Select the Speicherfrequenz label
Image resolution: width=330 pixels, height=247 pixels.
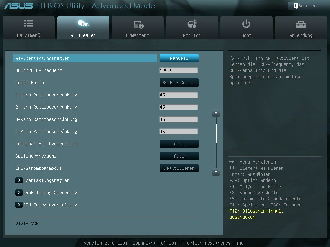point(36,156)
